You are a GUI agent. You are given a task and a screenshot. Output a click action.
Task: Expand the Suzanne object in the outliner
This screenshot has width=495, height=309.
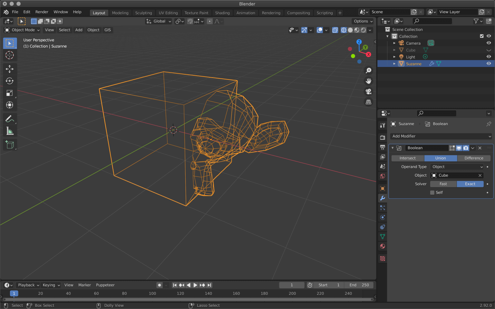394,63
